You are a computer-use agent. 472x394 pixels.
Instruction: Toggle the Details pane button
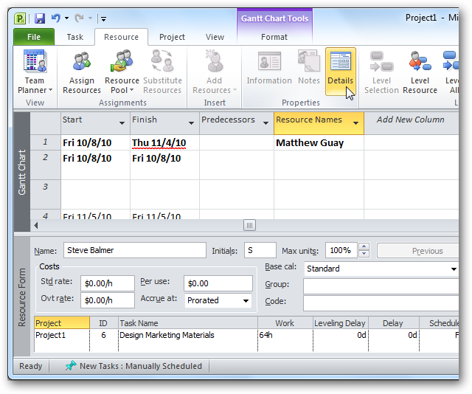[x=341, y=72]
